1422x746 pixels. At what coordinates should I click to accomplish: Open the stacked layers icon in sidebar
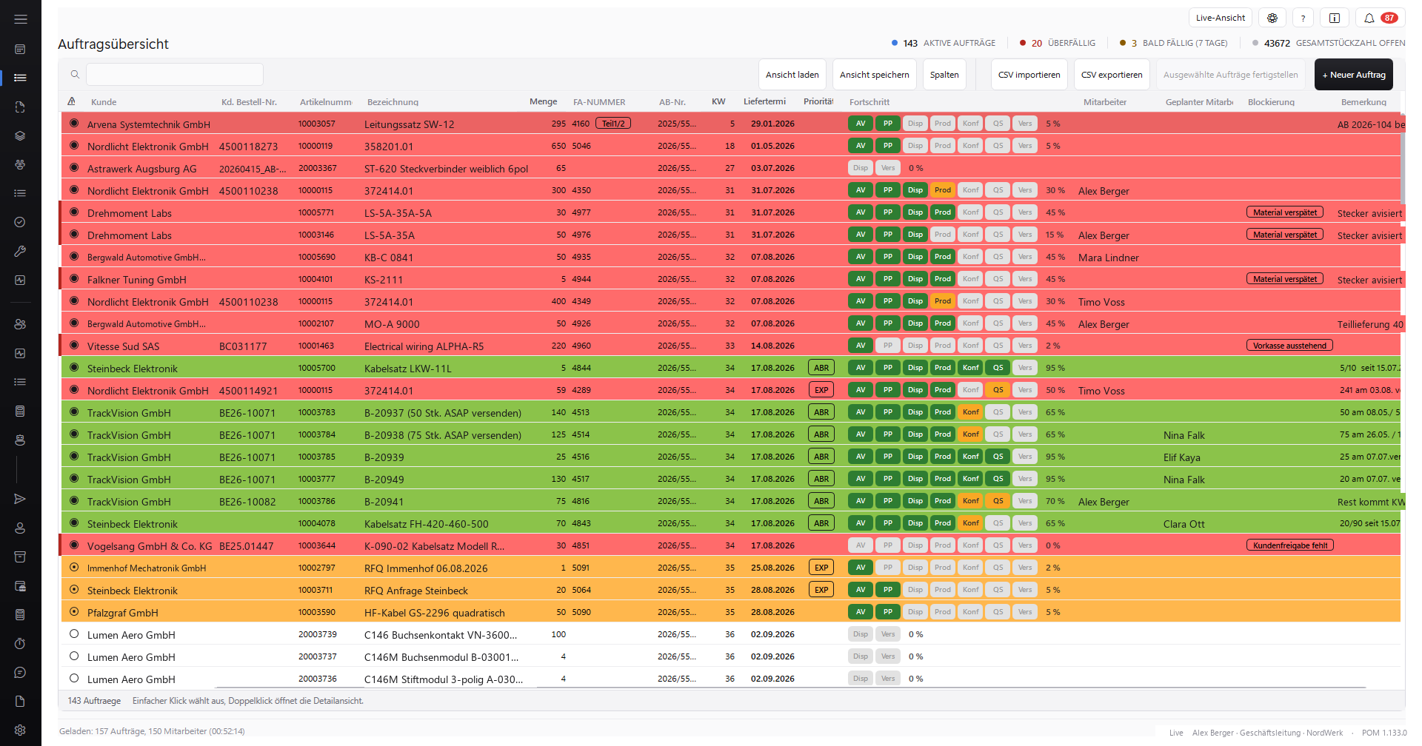pyautogui.click(x=20, y=136)
